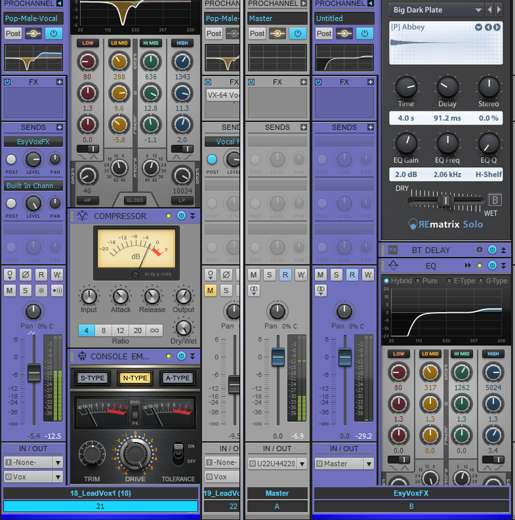This screenshot has height=520, width=515.
Task: Toggle Untitled ProChannel power button
Action: (364, 33)
